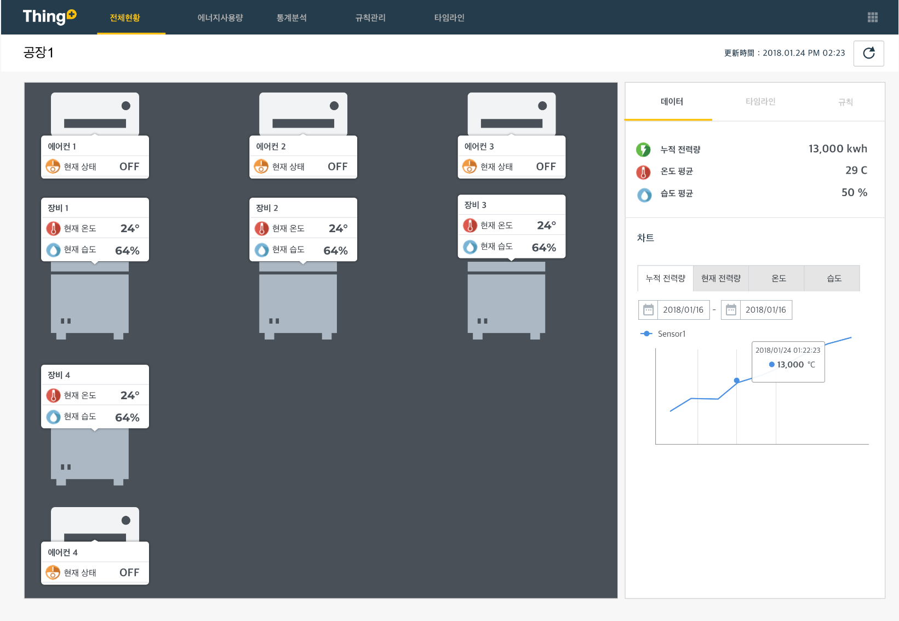Image resolution: width=899 pixels, height=621 pixels.
Task: Click 에어컨 2 OFF status value
Action: click(x=337, y=166)
